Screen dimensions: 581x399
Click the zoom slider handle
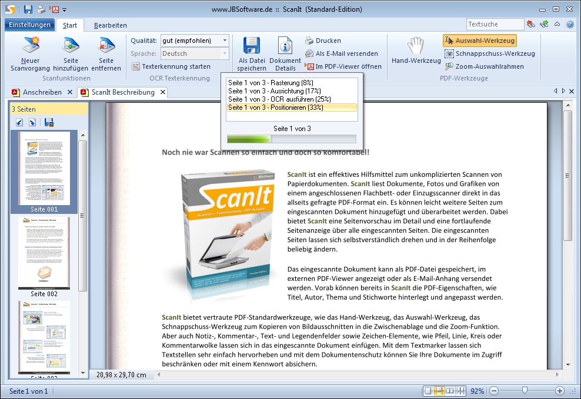[525, 391]
